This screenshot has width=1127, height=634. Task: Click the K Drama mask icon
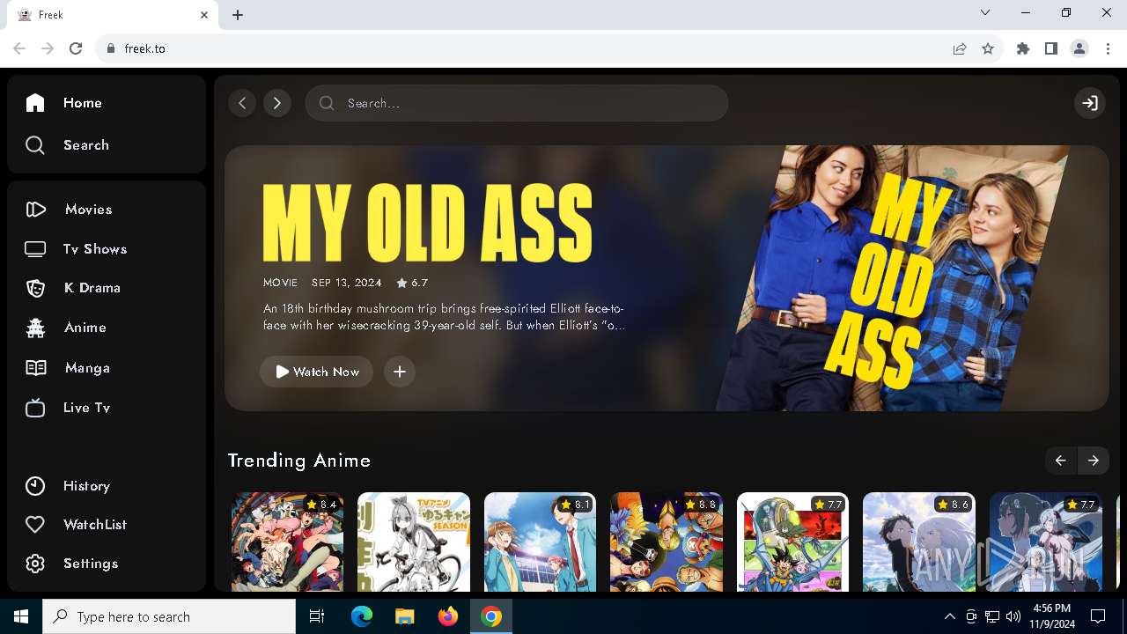click(x=35, y=288)
